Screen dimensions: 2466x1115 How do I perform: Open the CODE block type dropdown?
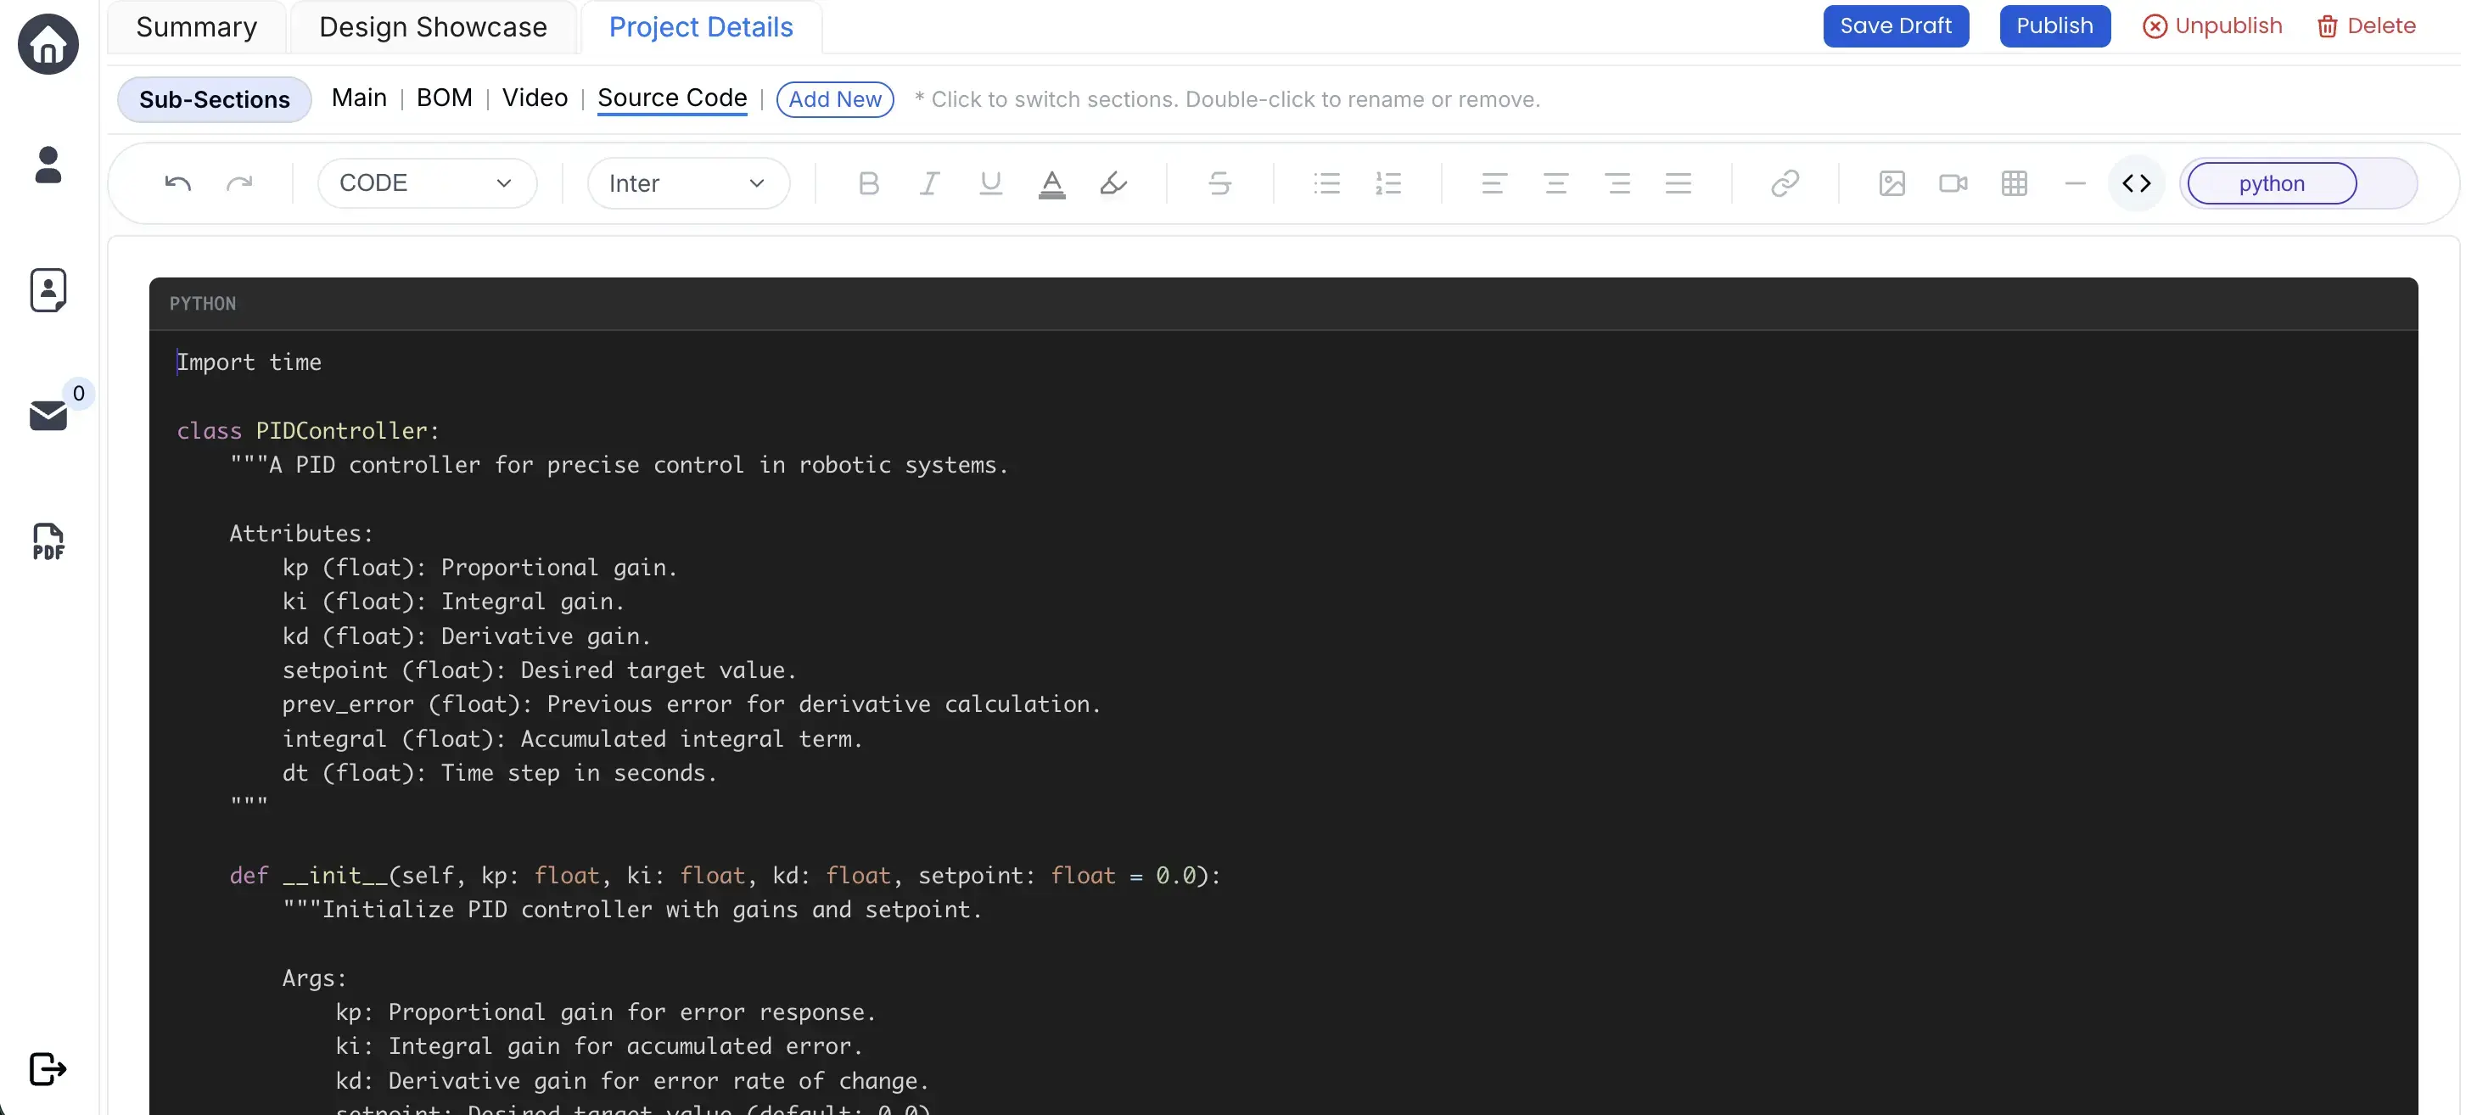427,182
